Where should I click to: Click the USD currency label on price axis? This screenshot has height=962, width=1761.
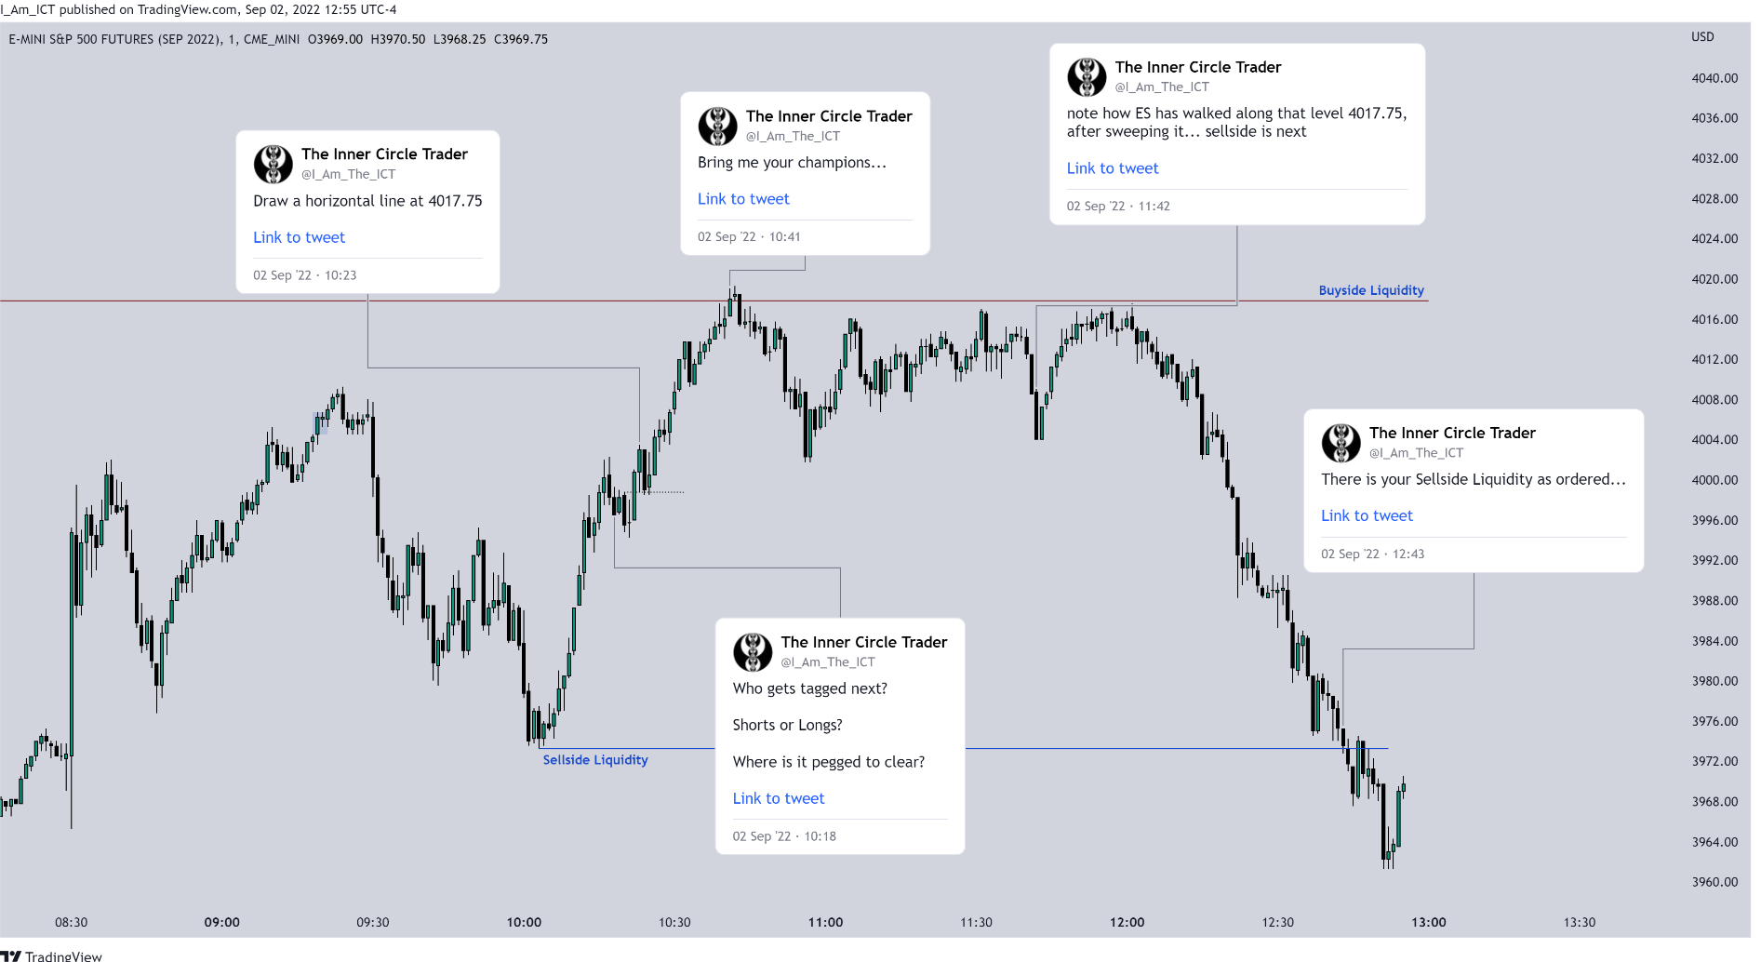coord(1702,37)
